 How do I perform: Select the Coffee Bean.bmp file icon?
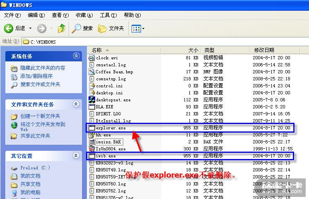(x=92, y=72)
